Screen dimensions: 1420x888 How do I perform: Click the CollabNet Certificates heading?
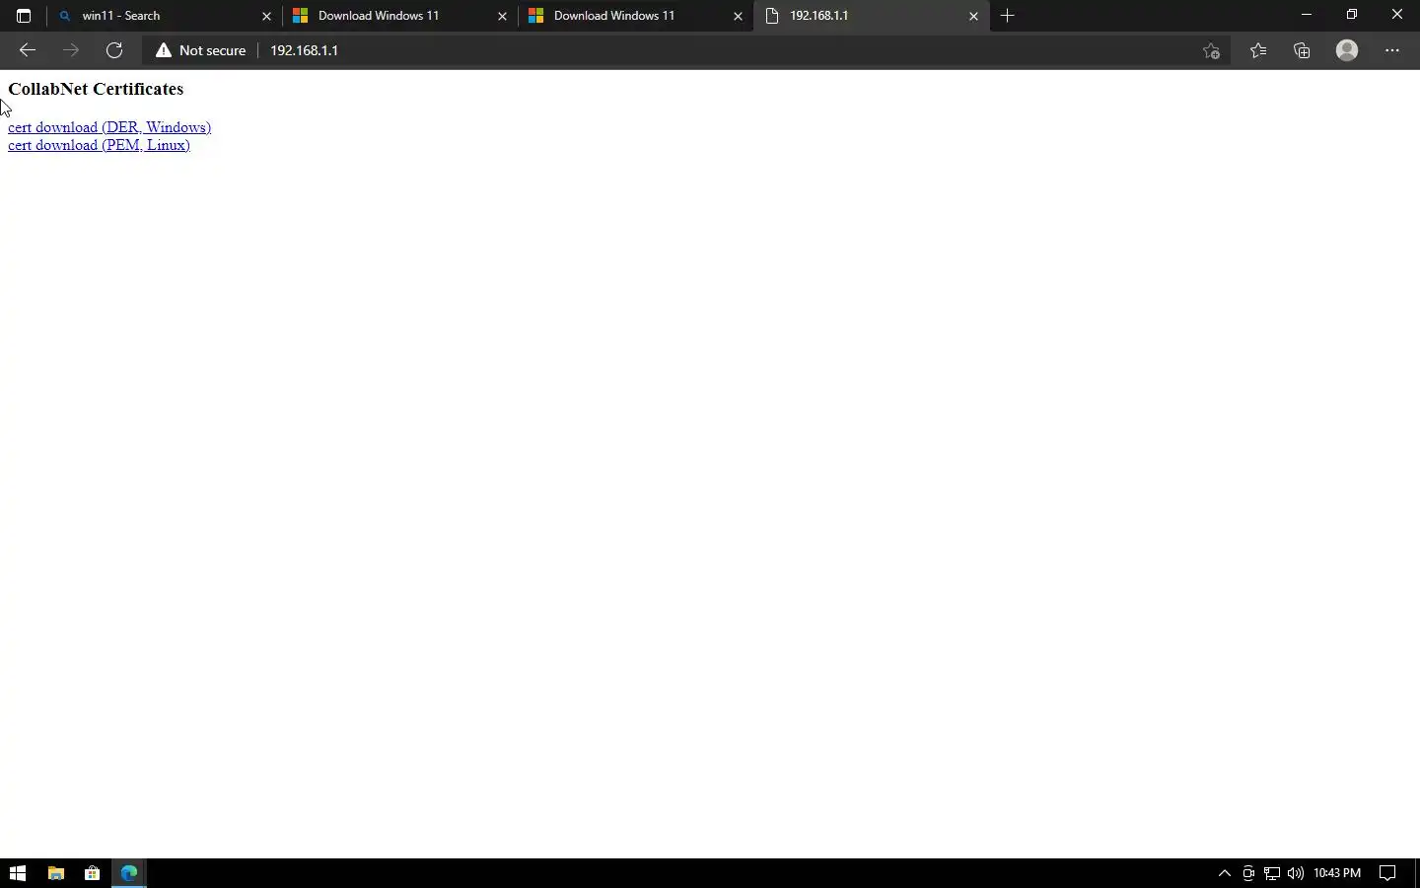pos(96,89)
